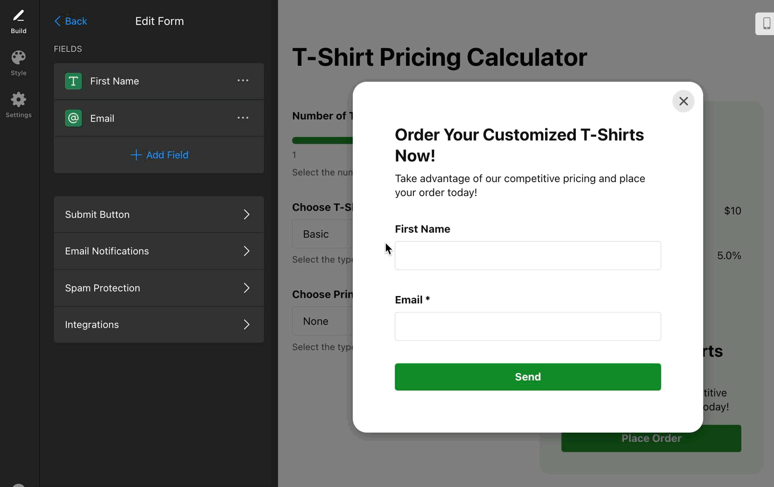The height and width of the screenshot is (487, 774).
Task: Click Add Field link
Action: [x=159, y=155]
